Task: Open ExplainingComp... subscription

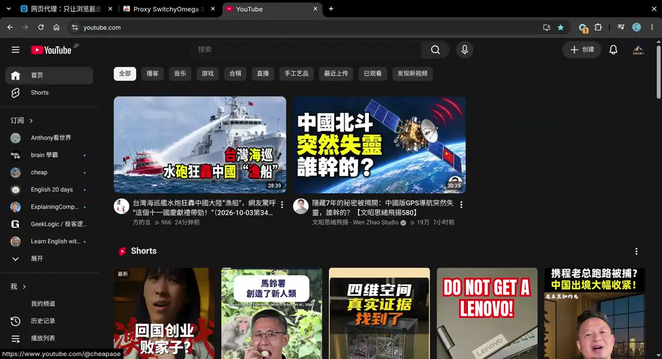Action: [x=49, y=207]
